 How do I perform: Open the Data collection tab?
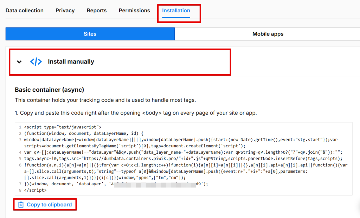pyautogui.click(x=25, y=11)
